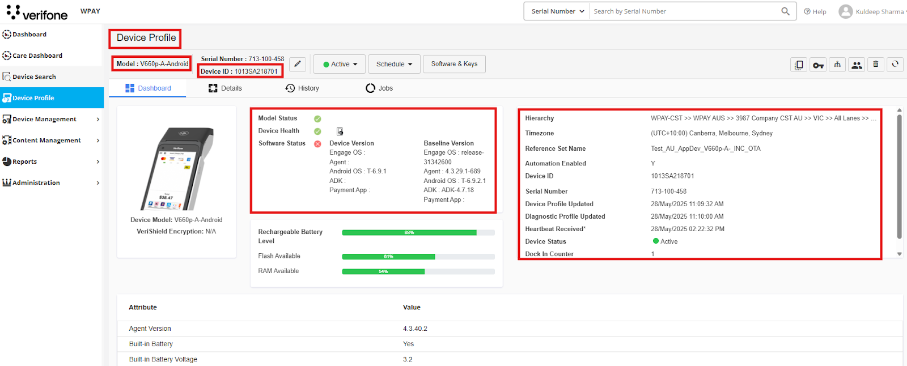Click the Attribute column header
Image resolution: width=907 pixels, height=366 pixels.
pyautogui.click(x=143, y=307)
